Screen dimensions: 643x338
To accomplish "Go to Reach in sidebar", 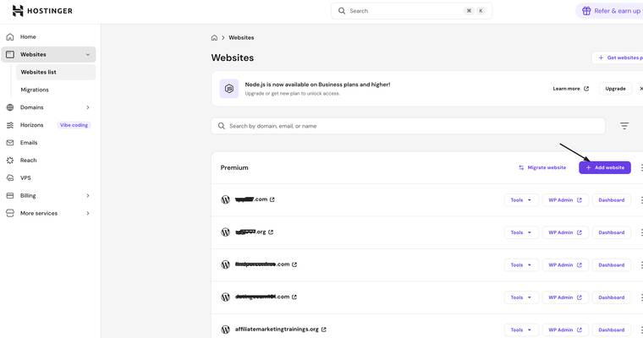I will click(x=29, y=161).
